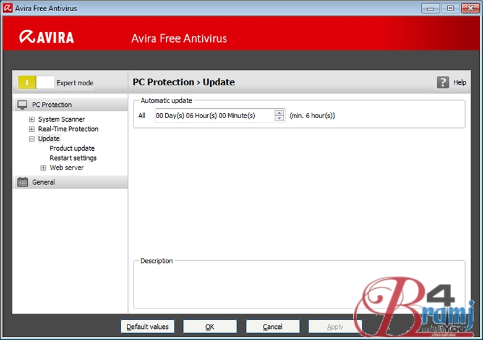Viewport: 483px width, 340px height.
Task: Open Product update settings
Action: (72, 148)
